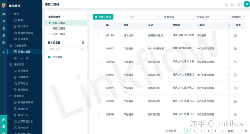Go to page 5 in pagination
Image resolution: width=250 pixels, height=134 pixels.
[215, 131]
